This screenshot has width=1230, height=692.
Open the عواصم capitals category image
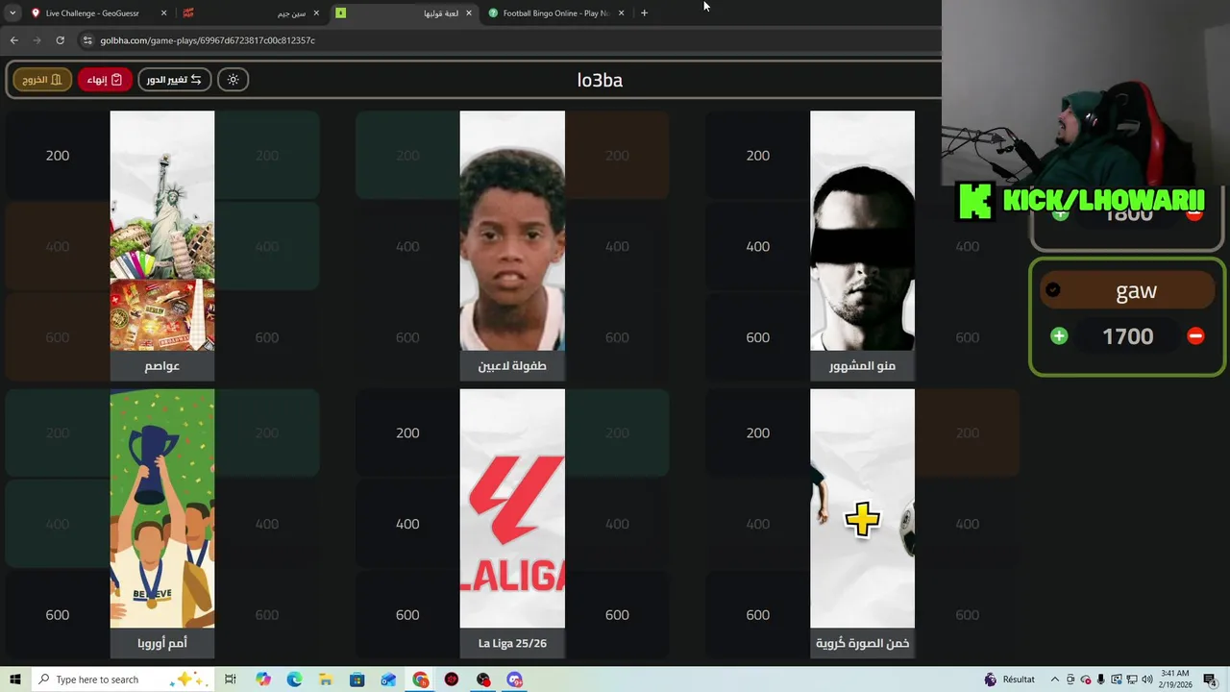point(162,231)
